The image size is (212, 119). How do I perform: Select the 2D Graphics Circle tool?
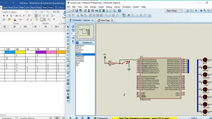coord(68,84)
